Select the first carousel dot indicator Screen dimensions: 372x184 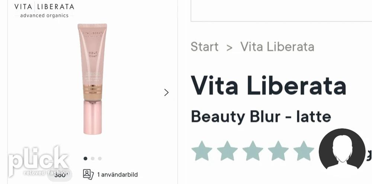coord(86,158)
